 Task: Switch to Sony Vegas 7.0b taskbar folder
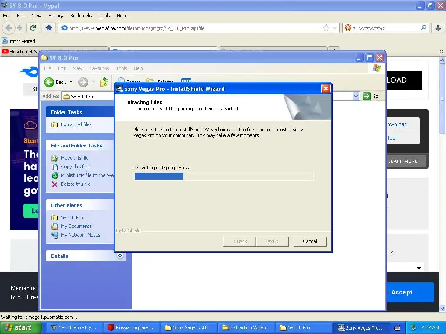coord(189,327)
